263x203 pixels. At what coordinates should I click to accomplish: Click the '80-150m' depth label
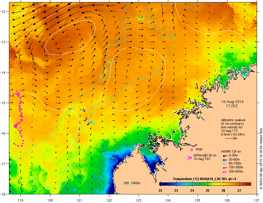pyautogui.click(x=235, y=163)
